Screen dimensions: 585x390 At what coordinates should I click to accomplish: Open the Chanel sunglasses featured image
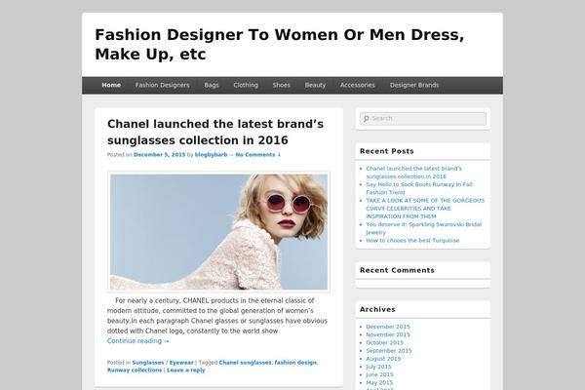point(218,232)
